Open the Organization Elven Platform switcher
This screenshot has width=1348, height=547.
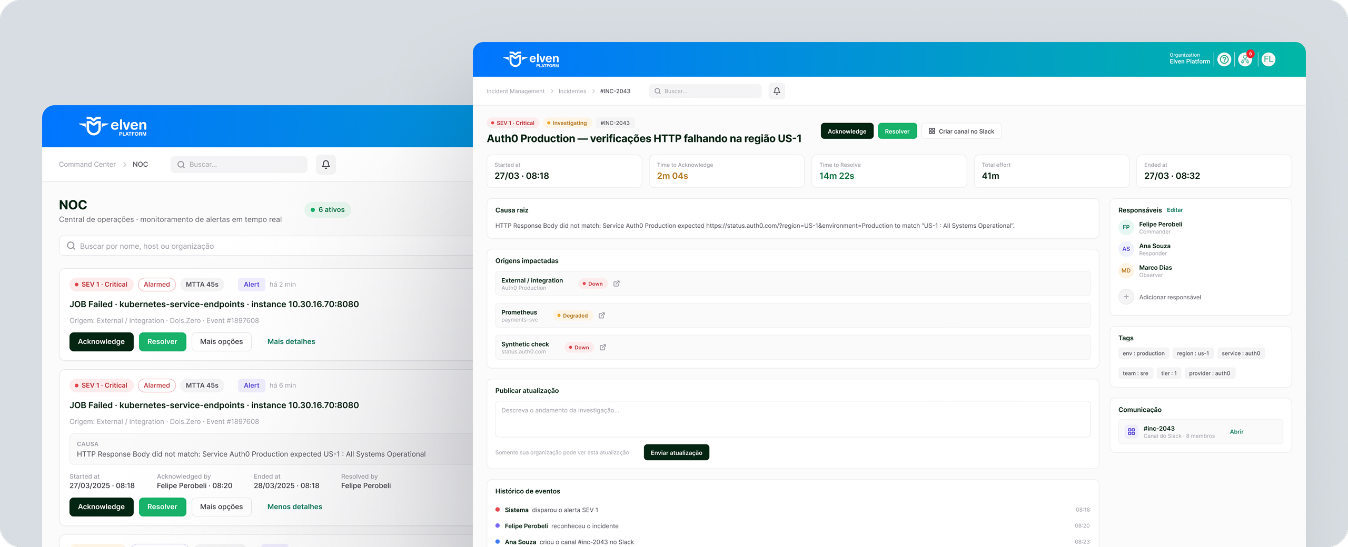(x=1190, y=58)
